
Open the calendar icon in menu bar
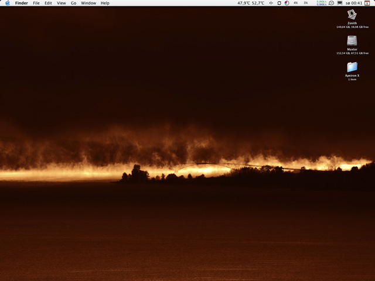click(x=367, y=3)
